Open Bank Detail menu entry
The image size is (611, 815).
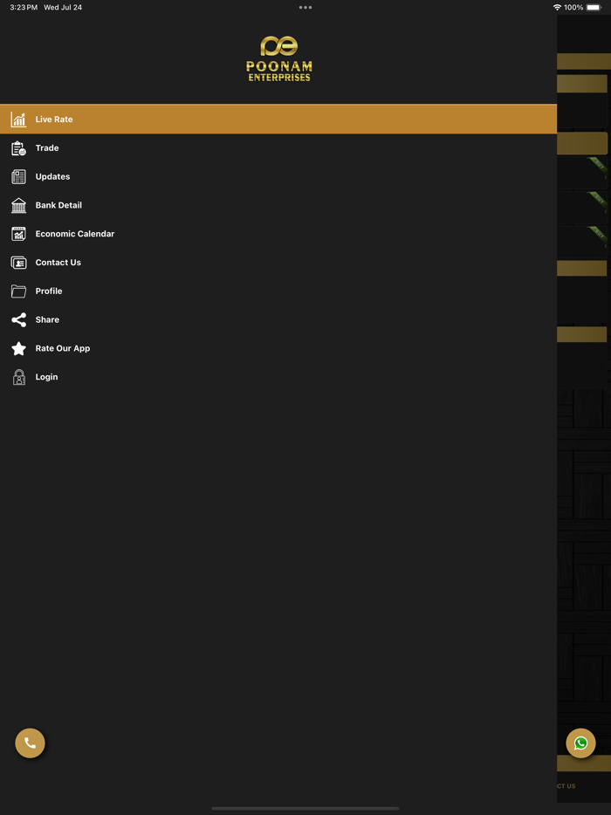[x=278, y=205]
